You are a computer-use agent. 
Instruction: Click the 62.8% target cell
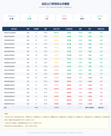pyautogui.click(x=46, y=70)
